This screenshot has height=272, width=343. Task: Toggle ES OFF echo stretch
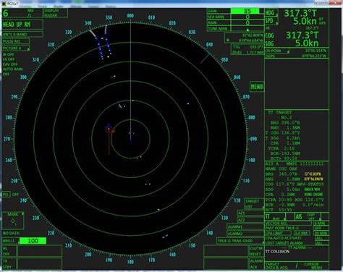point(9,59)
